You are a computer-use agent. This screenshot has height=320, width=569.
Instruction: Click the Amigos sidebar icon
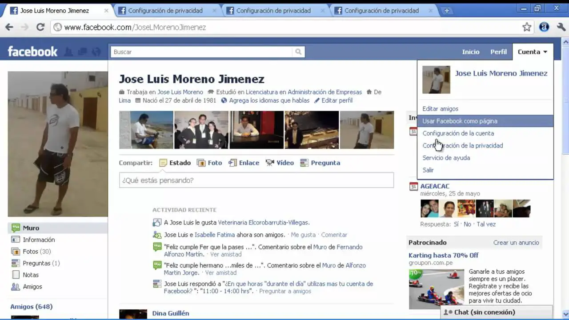(16, 287)
